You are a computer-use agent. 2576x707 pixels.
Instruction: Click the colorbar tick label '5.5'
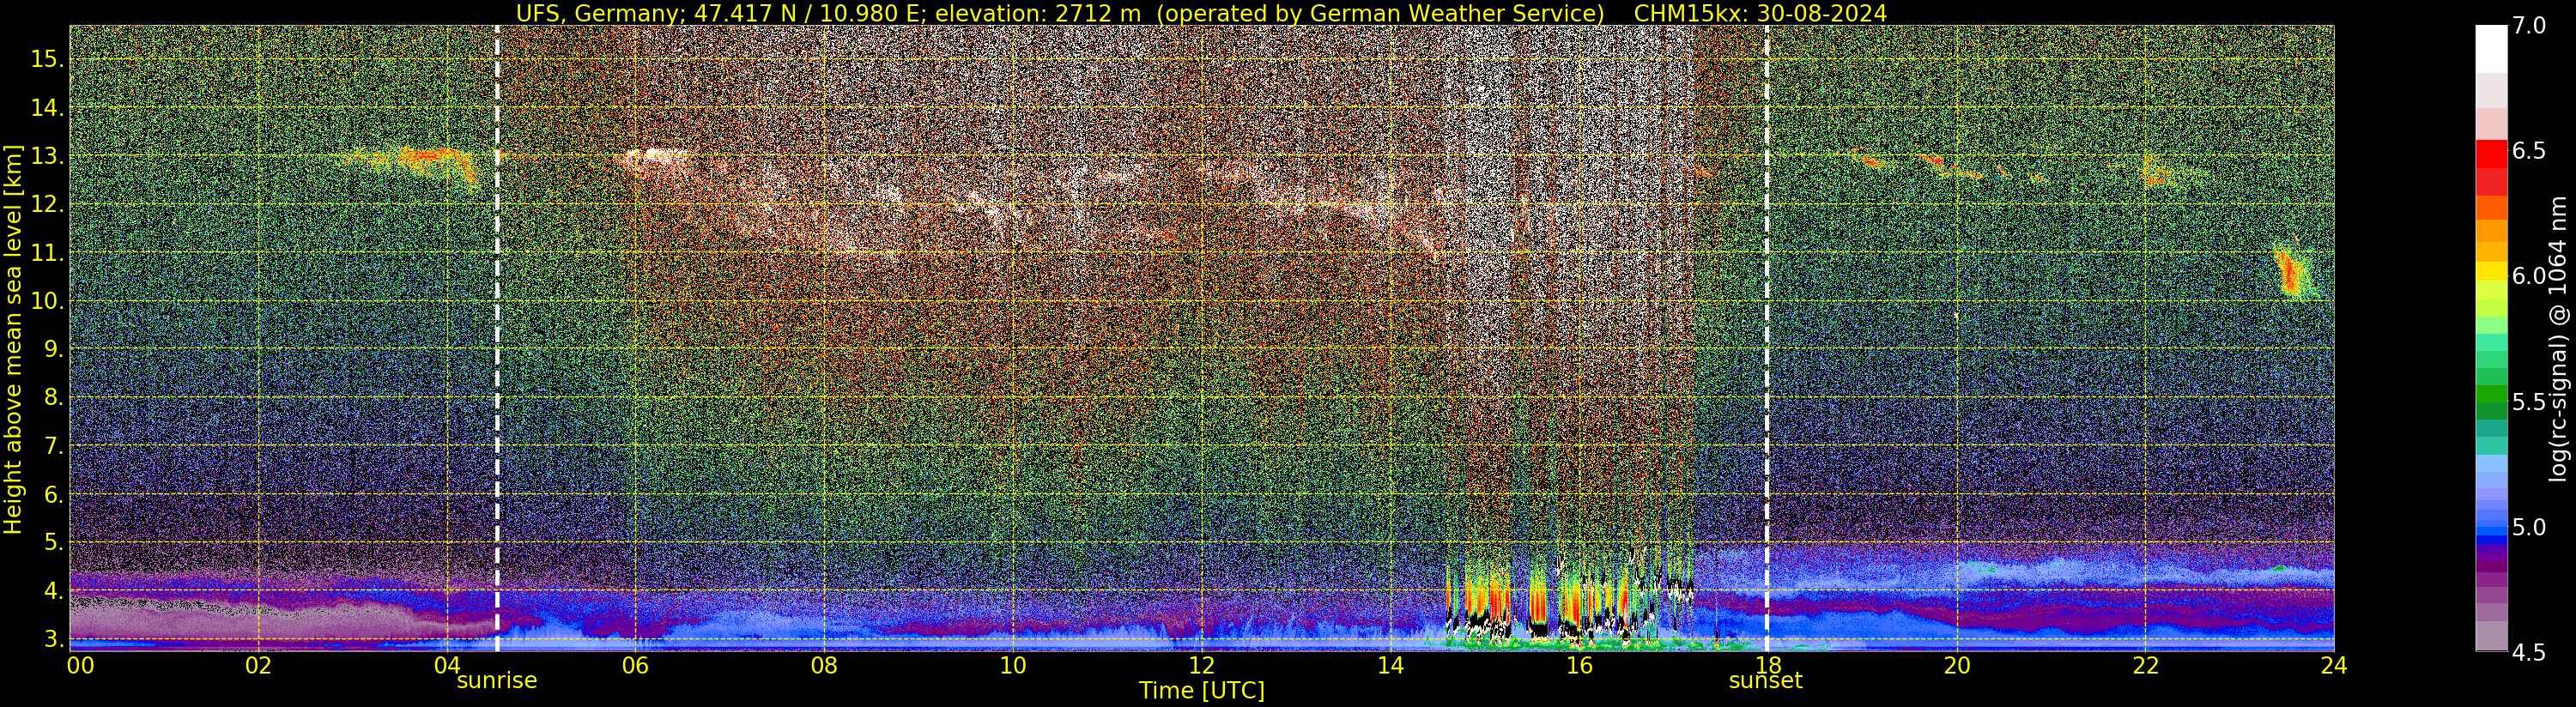pos(2530,402)
